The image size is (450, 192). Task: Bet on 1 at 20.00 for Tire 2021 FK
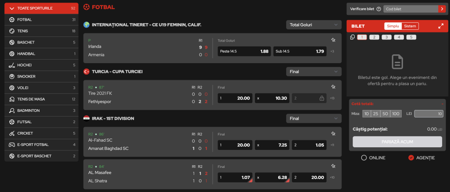pyautogui.click(x=235, y=98)
